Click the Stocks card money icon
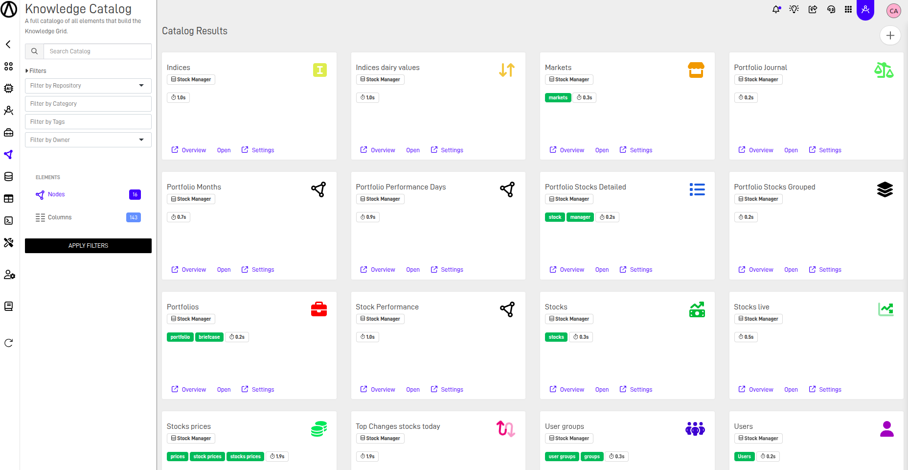This screenshot has width=908, height=470. (x=697, y=309)
